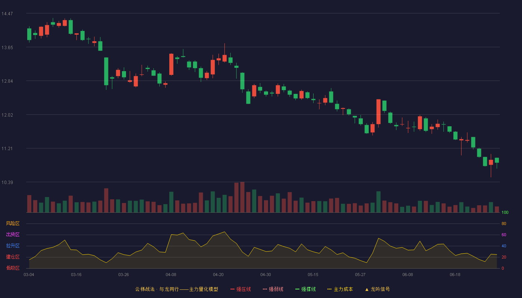
Task: Click the 10.39 price axis label
Action: (7, 182)
